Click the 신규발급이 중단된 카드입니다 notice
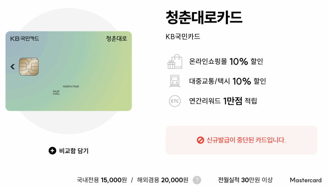The width and height of the screenshot is (329, 186). 241,140
